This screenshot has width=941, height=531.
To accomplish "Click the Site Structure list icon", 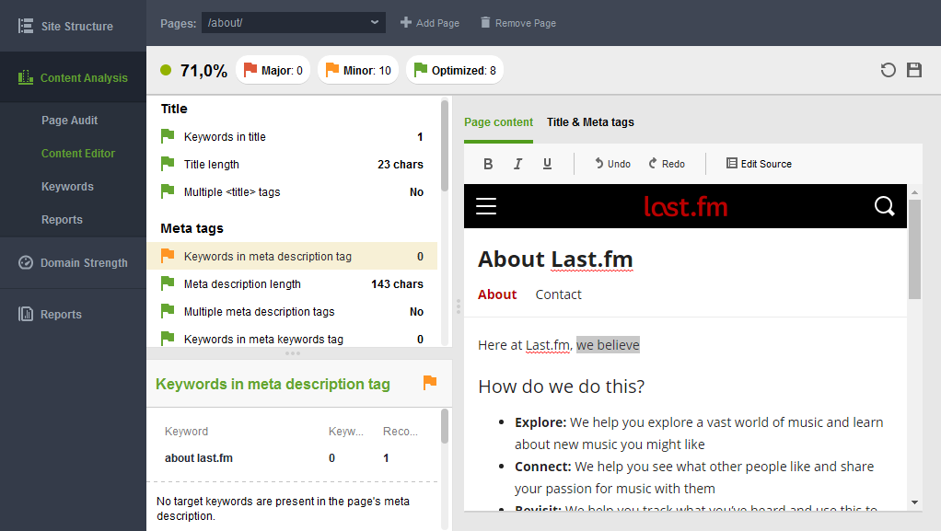I will pyautogui.click(x=26, y=26).
